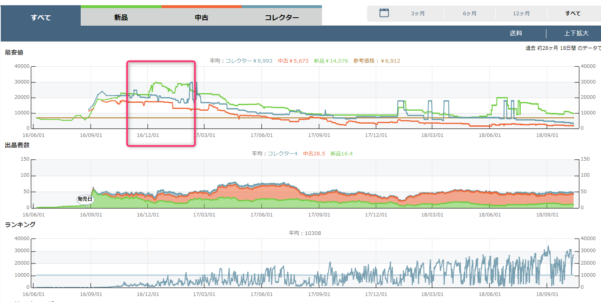Click the 中古28.5 seller count legend
Image resolution: width=601 pixels, height=302 pixels.
[314, 153]
